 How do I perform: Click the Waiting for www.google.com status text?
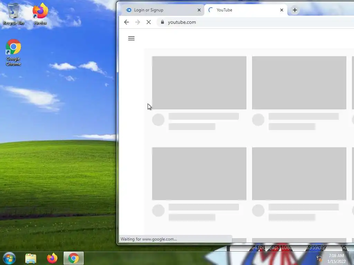149,239
